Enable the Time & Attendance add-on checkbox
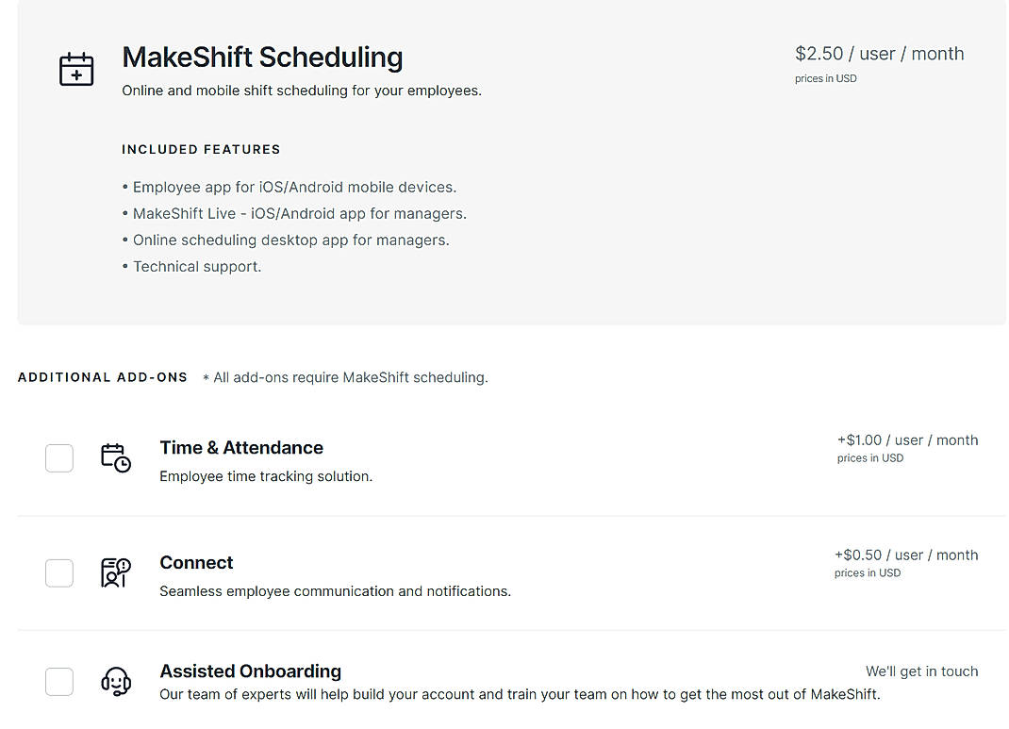The height and width of the screenshot is (729, 1009). click(58, 457)
